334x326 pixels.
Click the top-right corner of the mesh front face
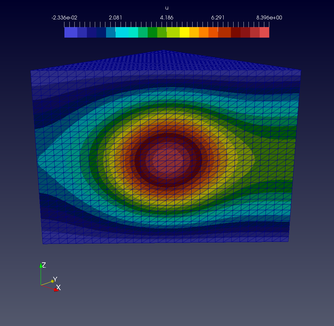(x=300, y=70)
